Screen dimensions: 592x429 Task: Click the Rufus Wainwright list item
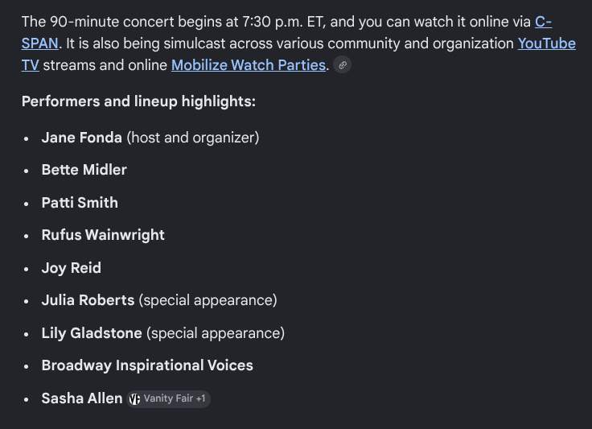[103, 235]
